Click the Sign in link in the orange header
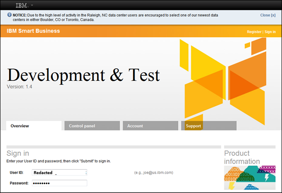This screenshot has height=193, width=282. (270, 32)
